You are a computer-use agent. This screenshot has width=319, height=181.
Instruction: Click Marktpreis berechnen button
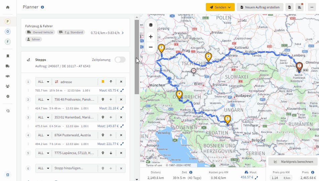point(293,161)
